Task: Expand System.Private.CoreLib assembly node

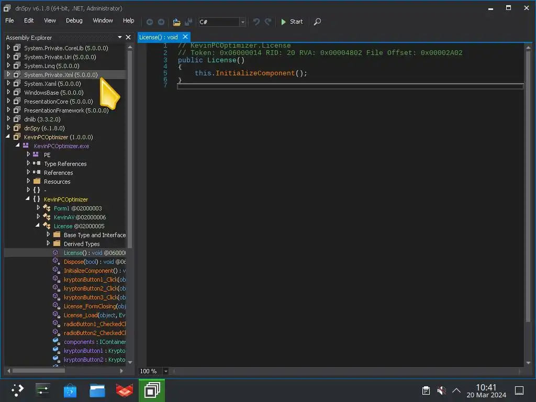Action: click(8, 48)
